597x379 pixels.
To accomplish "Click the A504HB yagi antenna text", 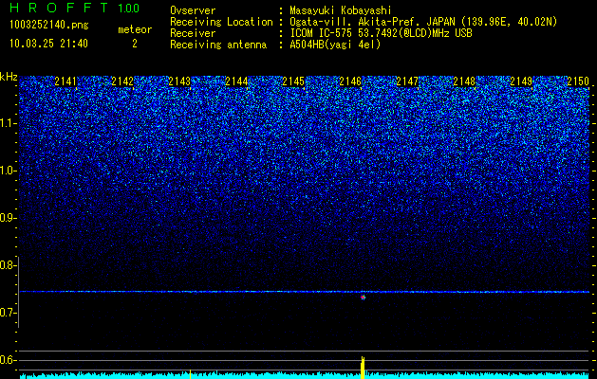I will [x=335, y=45].
